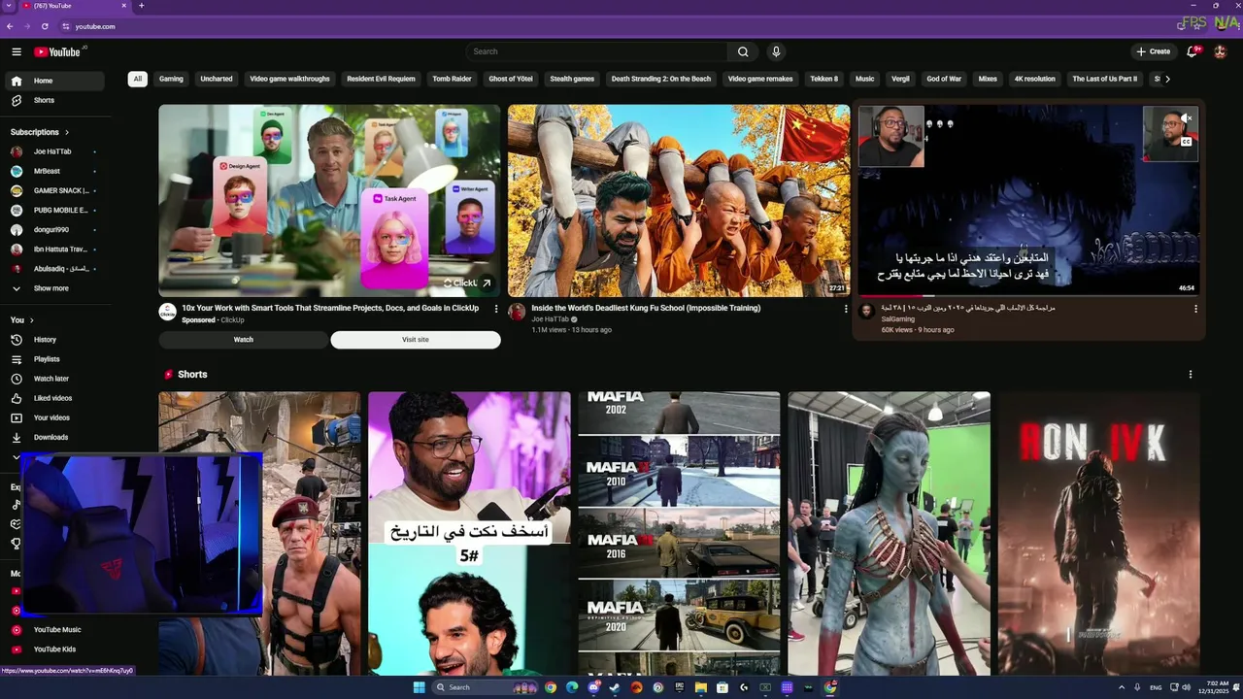Open the hamburger guide menu

(17, 51)
